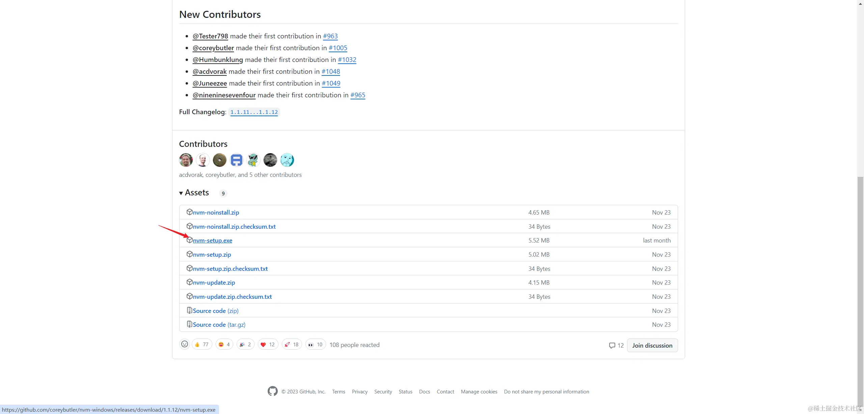Download nvm-setup.zip.checksum.txt
The width and height of the screenshot is (864, 414).
(x=230, y=269)
